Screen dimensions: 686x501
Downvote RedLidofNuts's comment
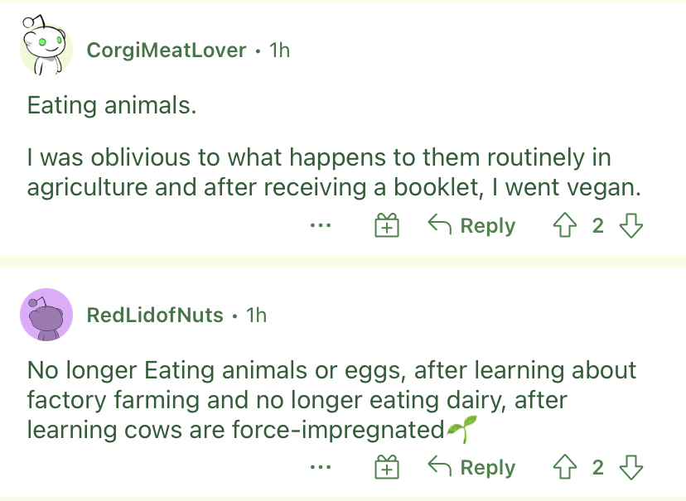tap(630, 467)
